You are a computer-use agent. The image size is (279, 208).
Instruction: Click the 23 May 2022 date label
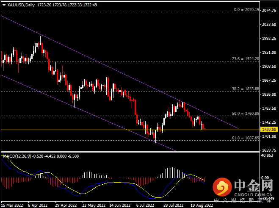point(94,205)
